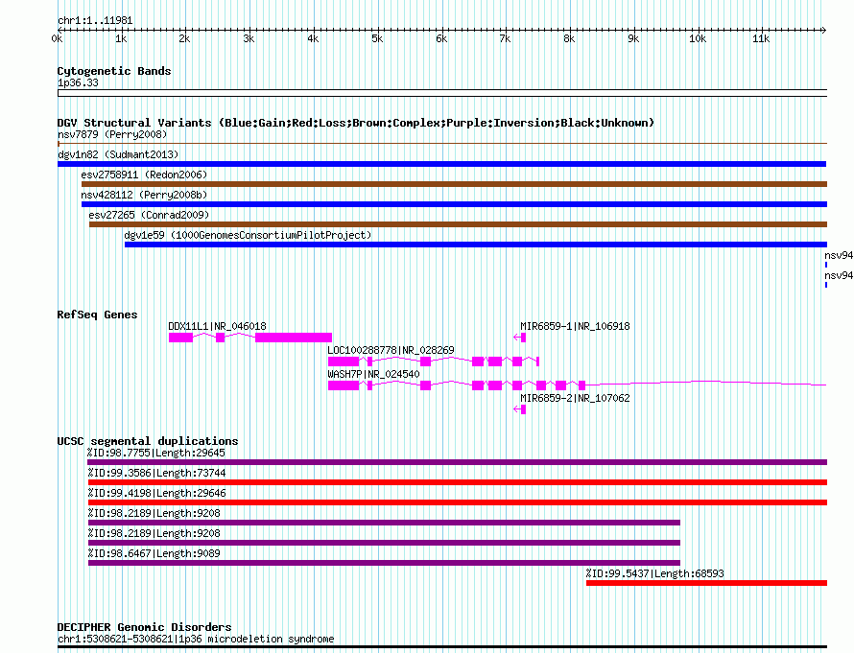854x653 pixels.
Task: Select the %ID:99.4198|Length:29646 label
Action: pyautogui.click(x=156, y=493)
